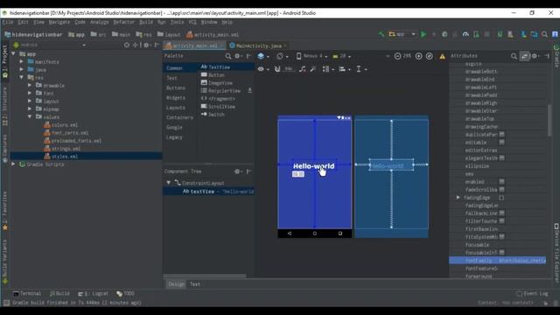
Task: Open the design surface layers icon
Action: point(261,56)
